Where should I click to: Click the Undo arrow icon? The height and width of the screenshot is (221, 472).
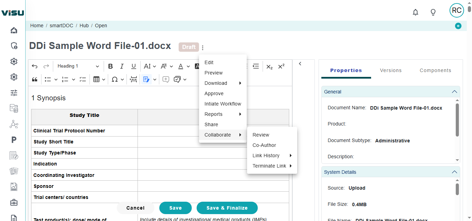click(x=35, y=66)
